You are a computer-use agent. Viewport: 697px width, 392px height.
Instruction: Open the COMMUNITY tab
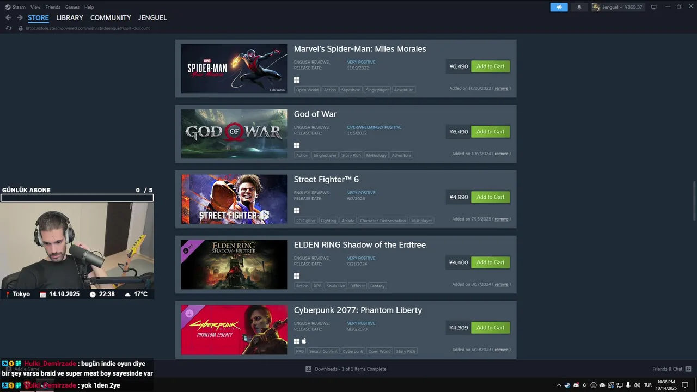[x=111, y=17]
